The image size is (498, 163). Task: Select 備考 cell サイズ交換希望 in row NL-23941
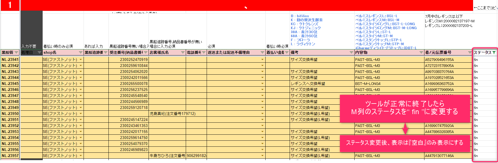pyautogui.click(x=322, y=59)
